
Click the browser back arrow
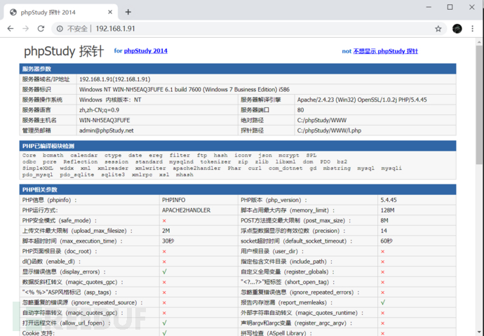(x=11, y=29)
